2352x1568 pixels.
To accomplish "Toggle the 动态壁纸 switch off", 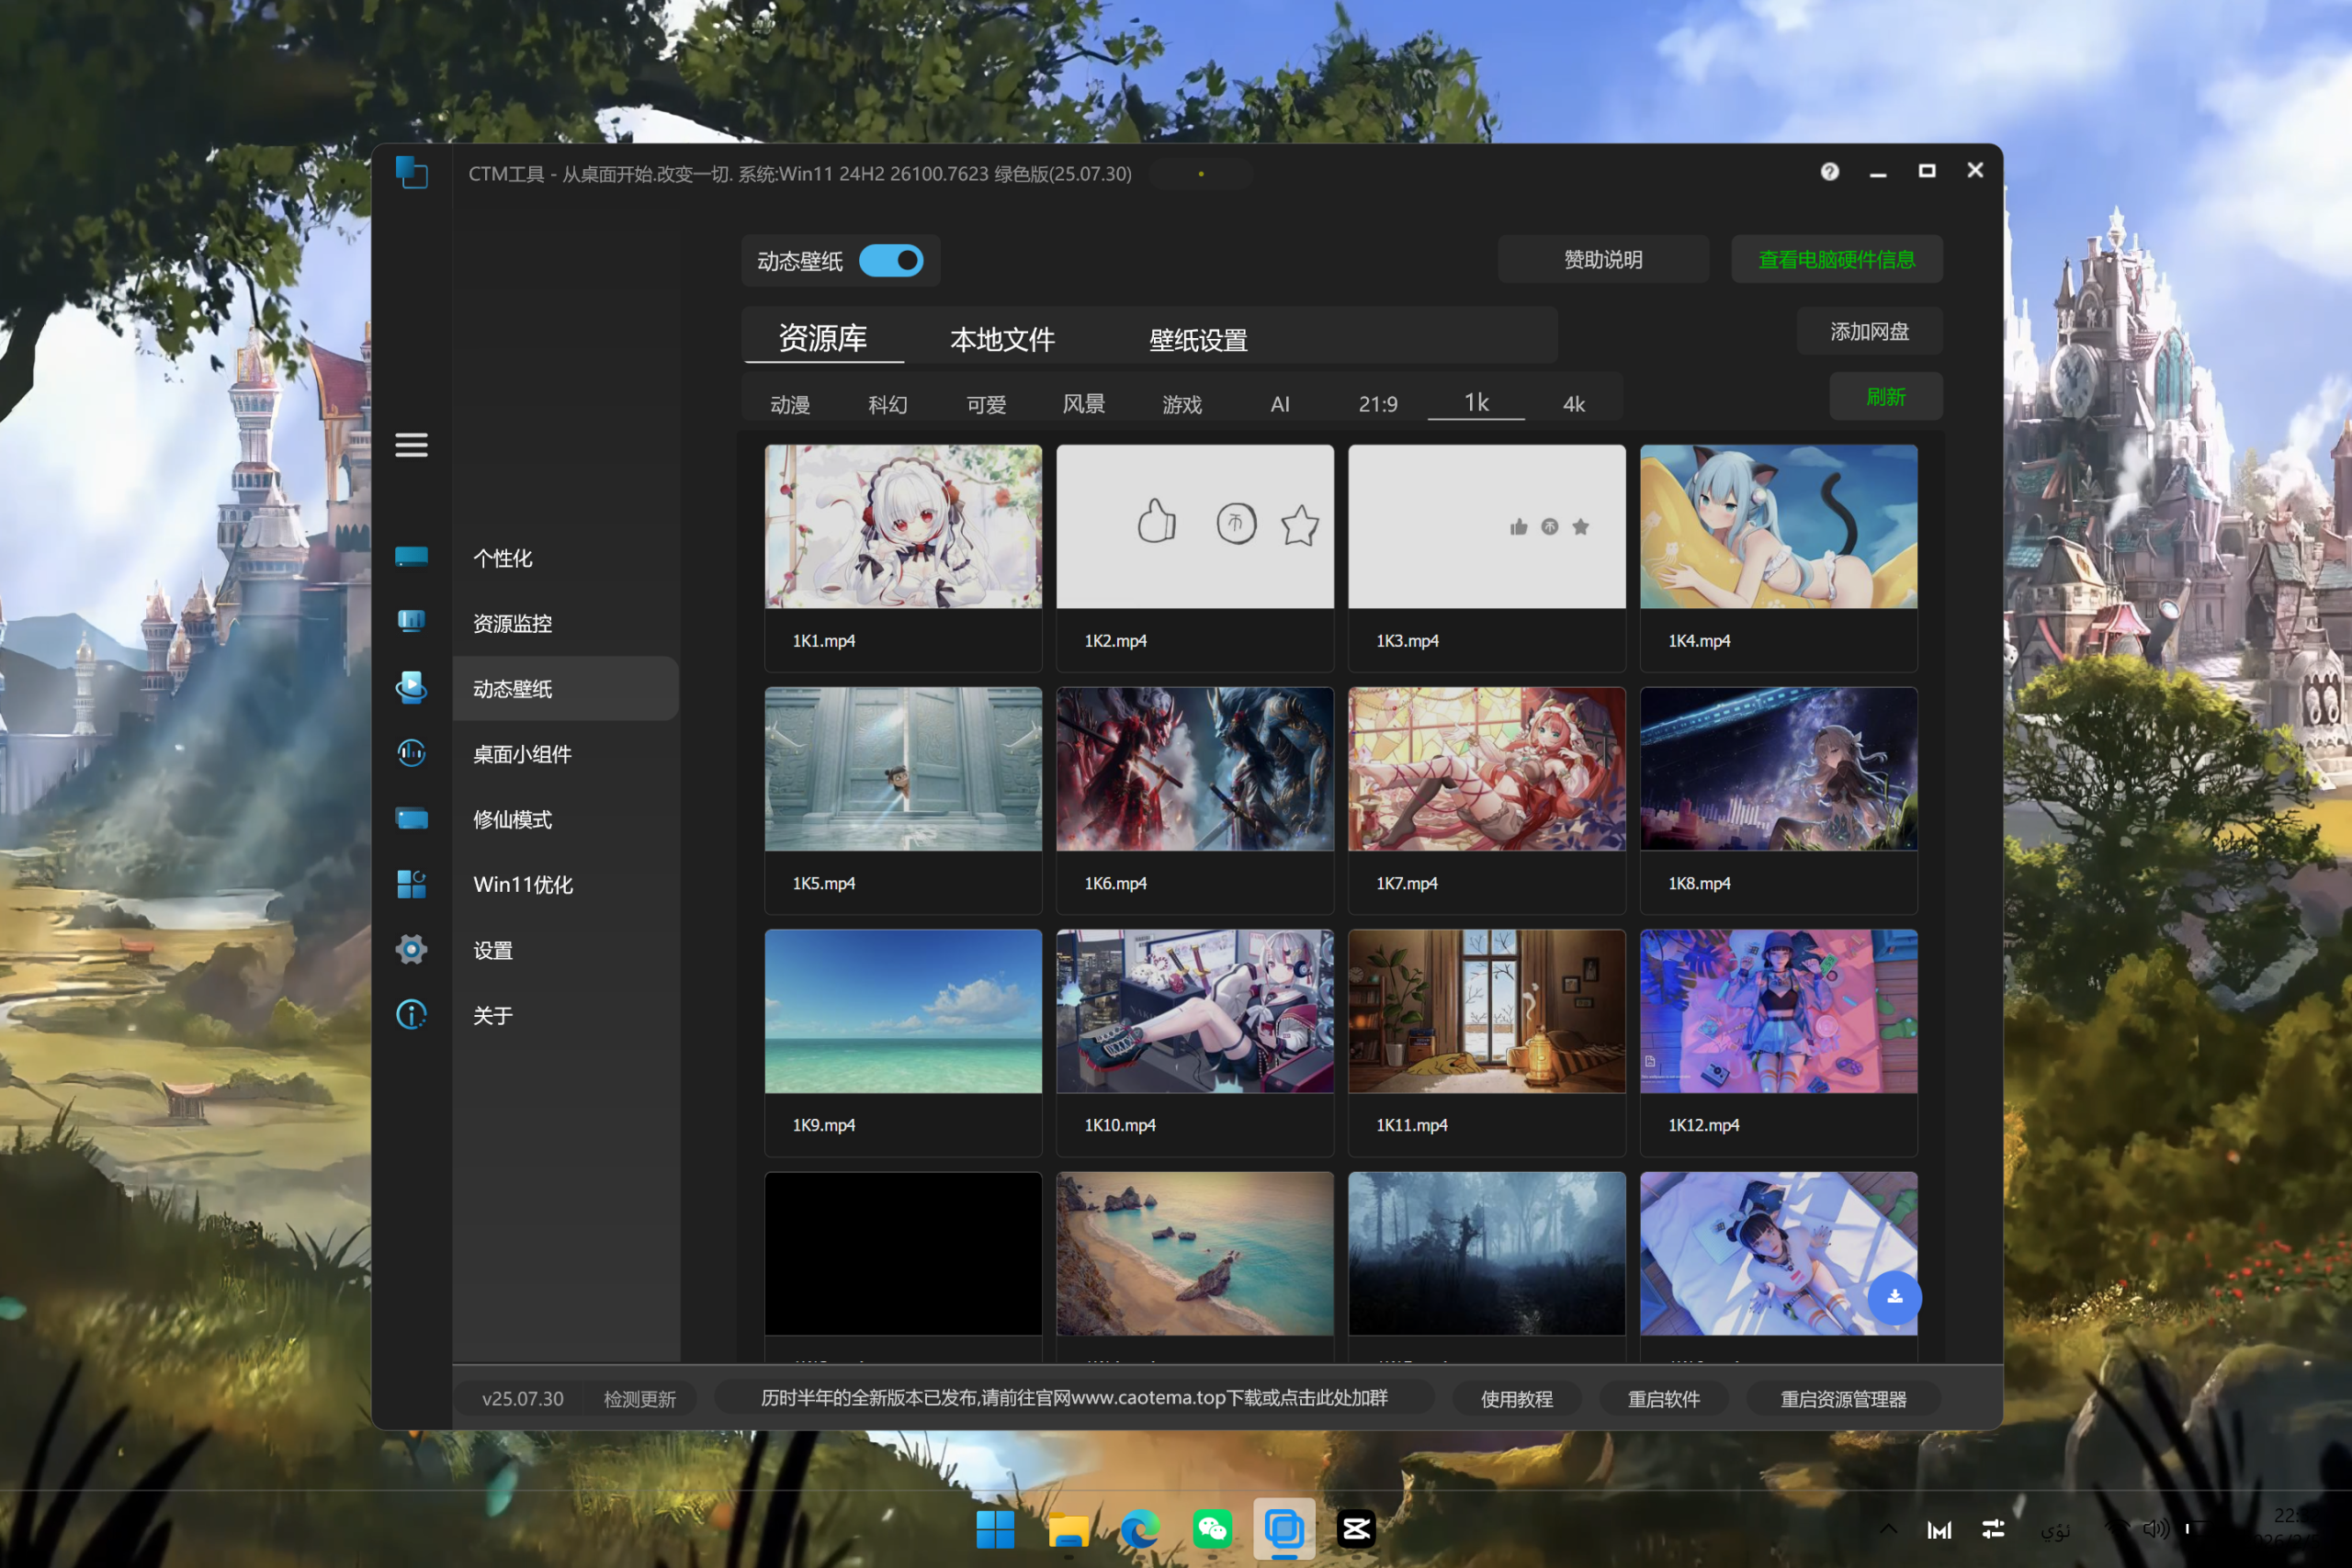I will (x=890, y=261).
